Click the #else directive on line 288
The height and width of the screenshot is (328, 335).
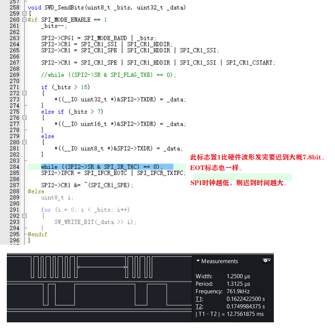pyautogui.click(x=36, y=191)
